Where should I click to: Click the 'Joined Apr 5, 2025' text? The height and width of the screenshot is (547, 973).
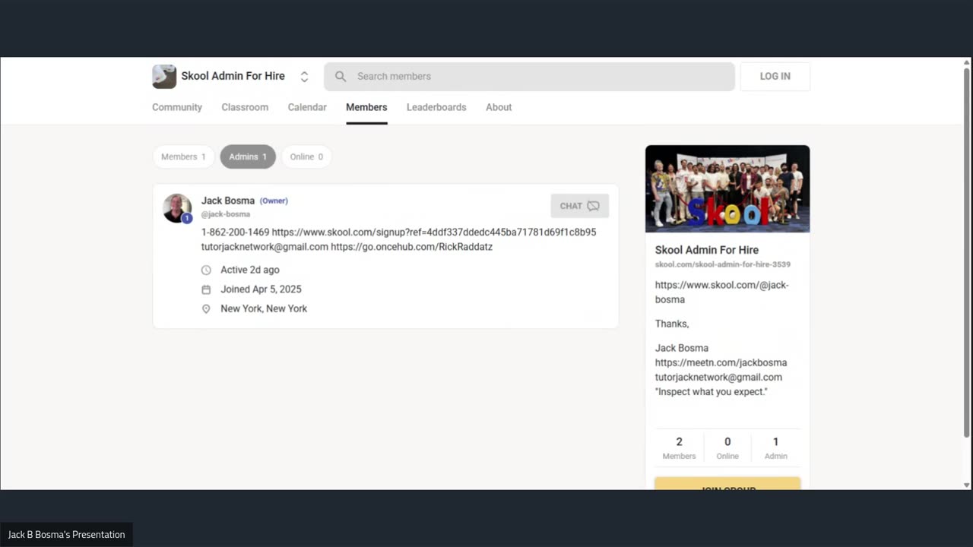[261, 289]
